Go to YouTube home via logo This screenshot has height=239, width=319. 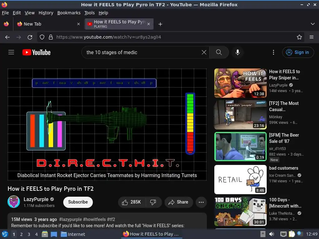36,52
